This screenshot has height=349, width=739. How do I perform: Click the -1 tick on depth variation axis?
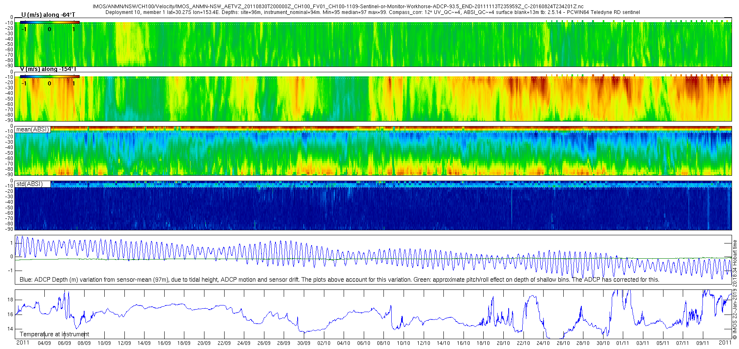point(11,271)
